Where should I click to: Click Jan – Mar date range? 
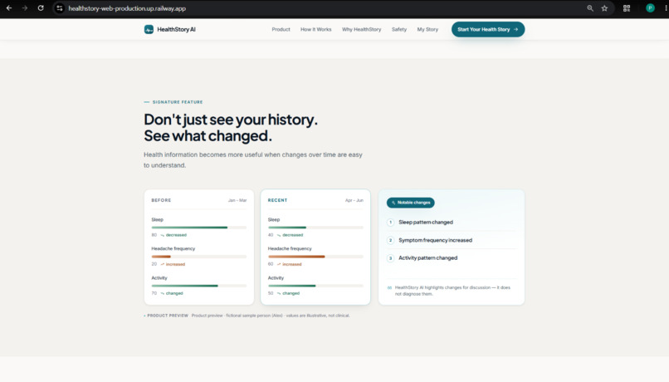click(x=237, y=200)
